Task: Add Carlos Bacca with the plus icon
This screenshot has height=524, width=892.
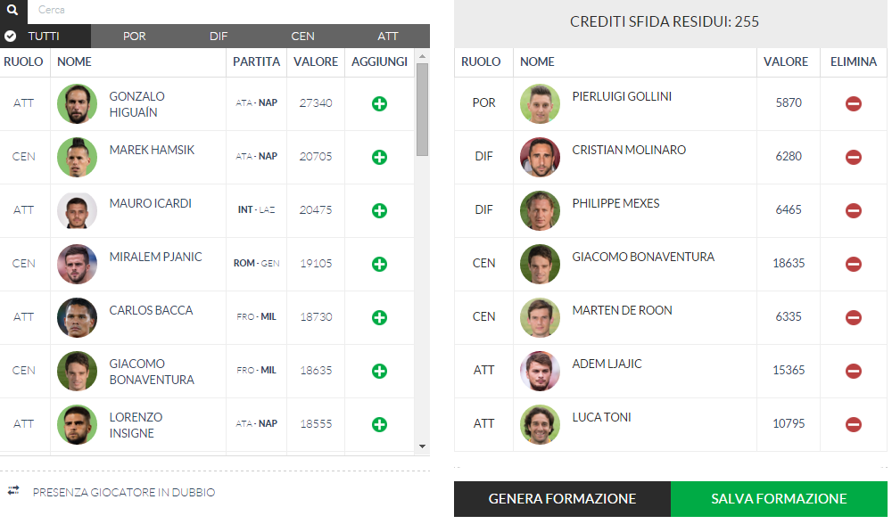Action: coord(379,317)
